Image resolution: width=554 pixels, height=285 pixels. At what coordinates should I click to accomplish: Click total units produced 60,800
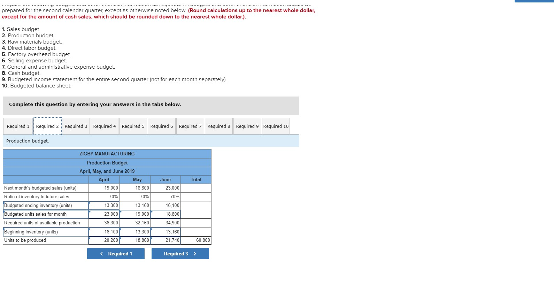click(196, 240)
